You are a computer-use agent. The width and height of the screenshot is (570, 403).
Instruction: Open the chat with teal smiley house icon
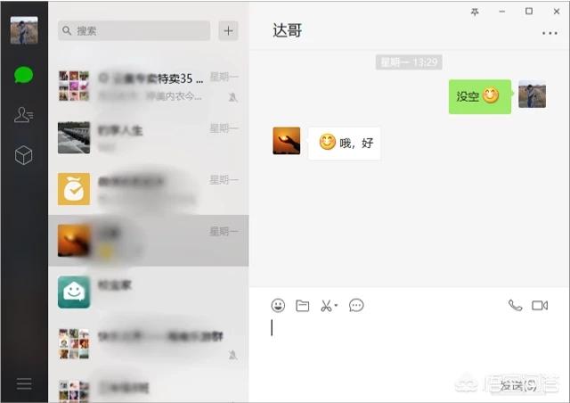click(149, 292)
